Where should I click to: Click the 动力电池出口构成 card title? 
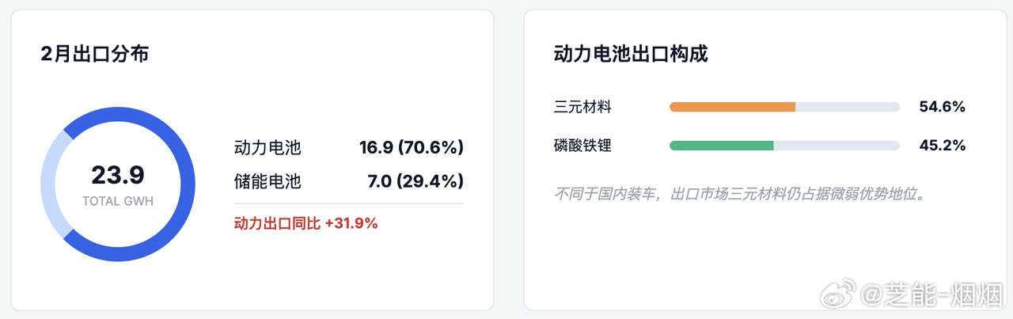click(x=630, y=54)
